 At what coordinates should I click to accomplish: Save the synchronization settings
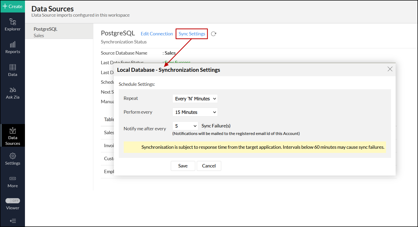click(183, 166)
